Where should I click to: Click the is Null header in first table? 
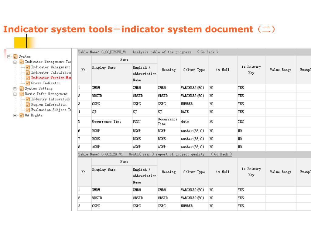[223, 70]
